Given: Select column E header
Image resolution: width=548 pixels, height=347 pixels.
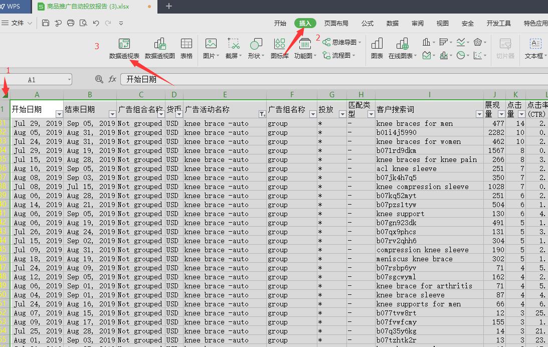Looking at the screenshot, I should coord(225,94).
